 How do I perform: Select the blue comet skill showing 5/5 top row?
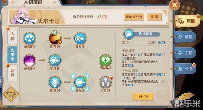[x=80, y=39]
